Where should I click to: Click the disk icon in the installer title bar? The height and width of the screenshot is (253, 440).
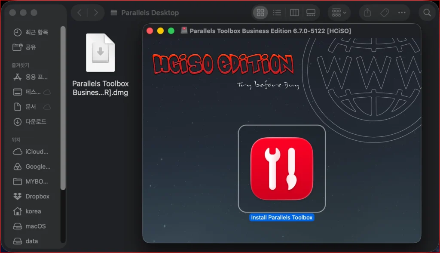tap(184, 31)
